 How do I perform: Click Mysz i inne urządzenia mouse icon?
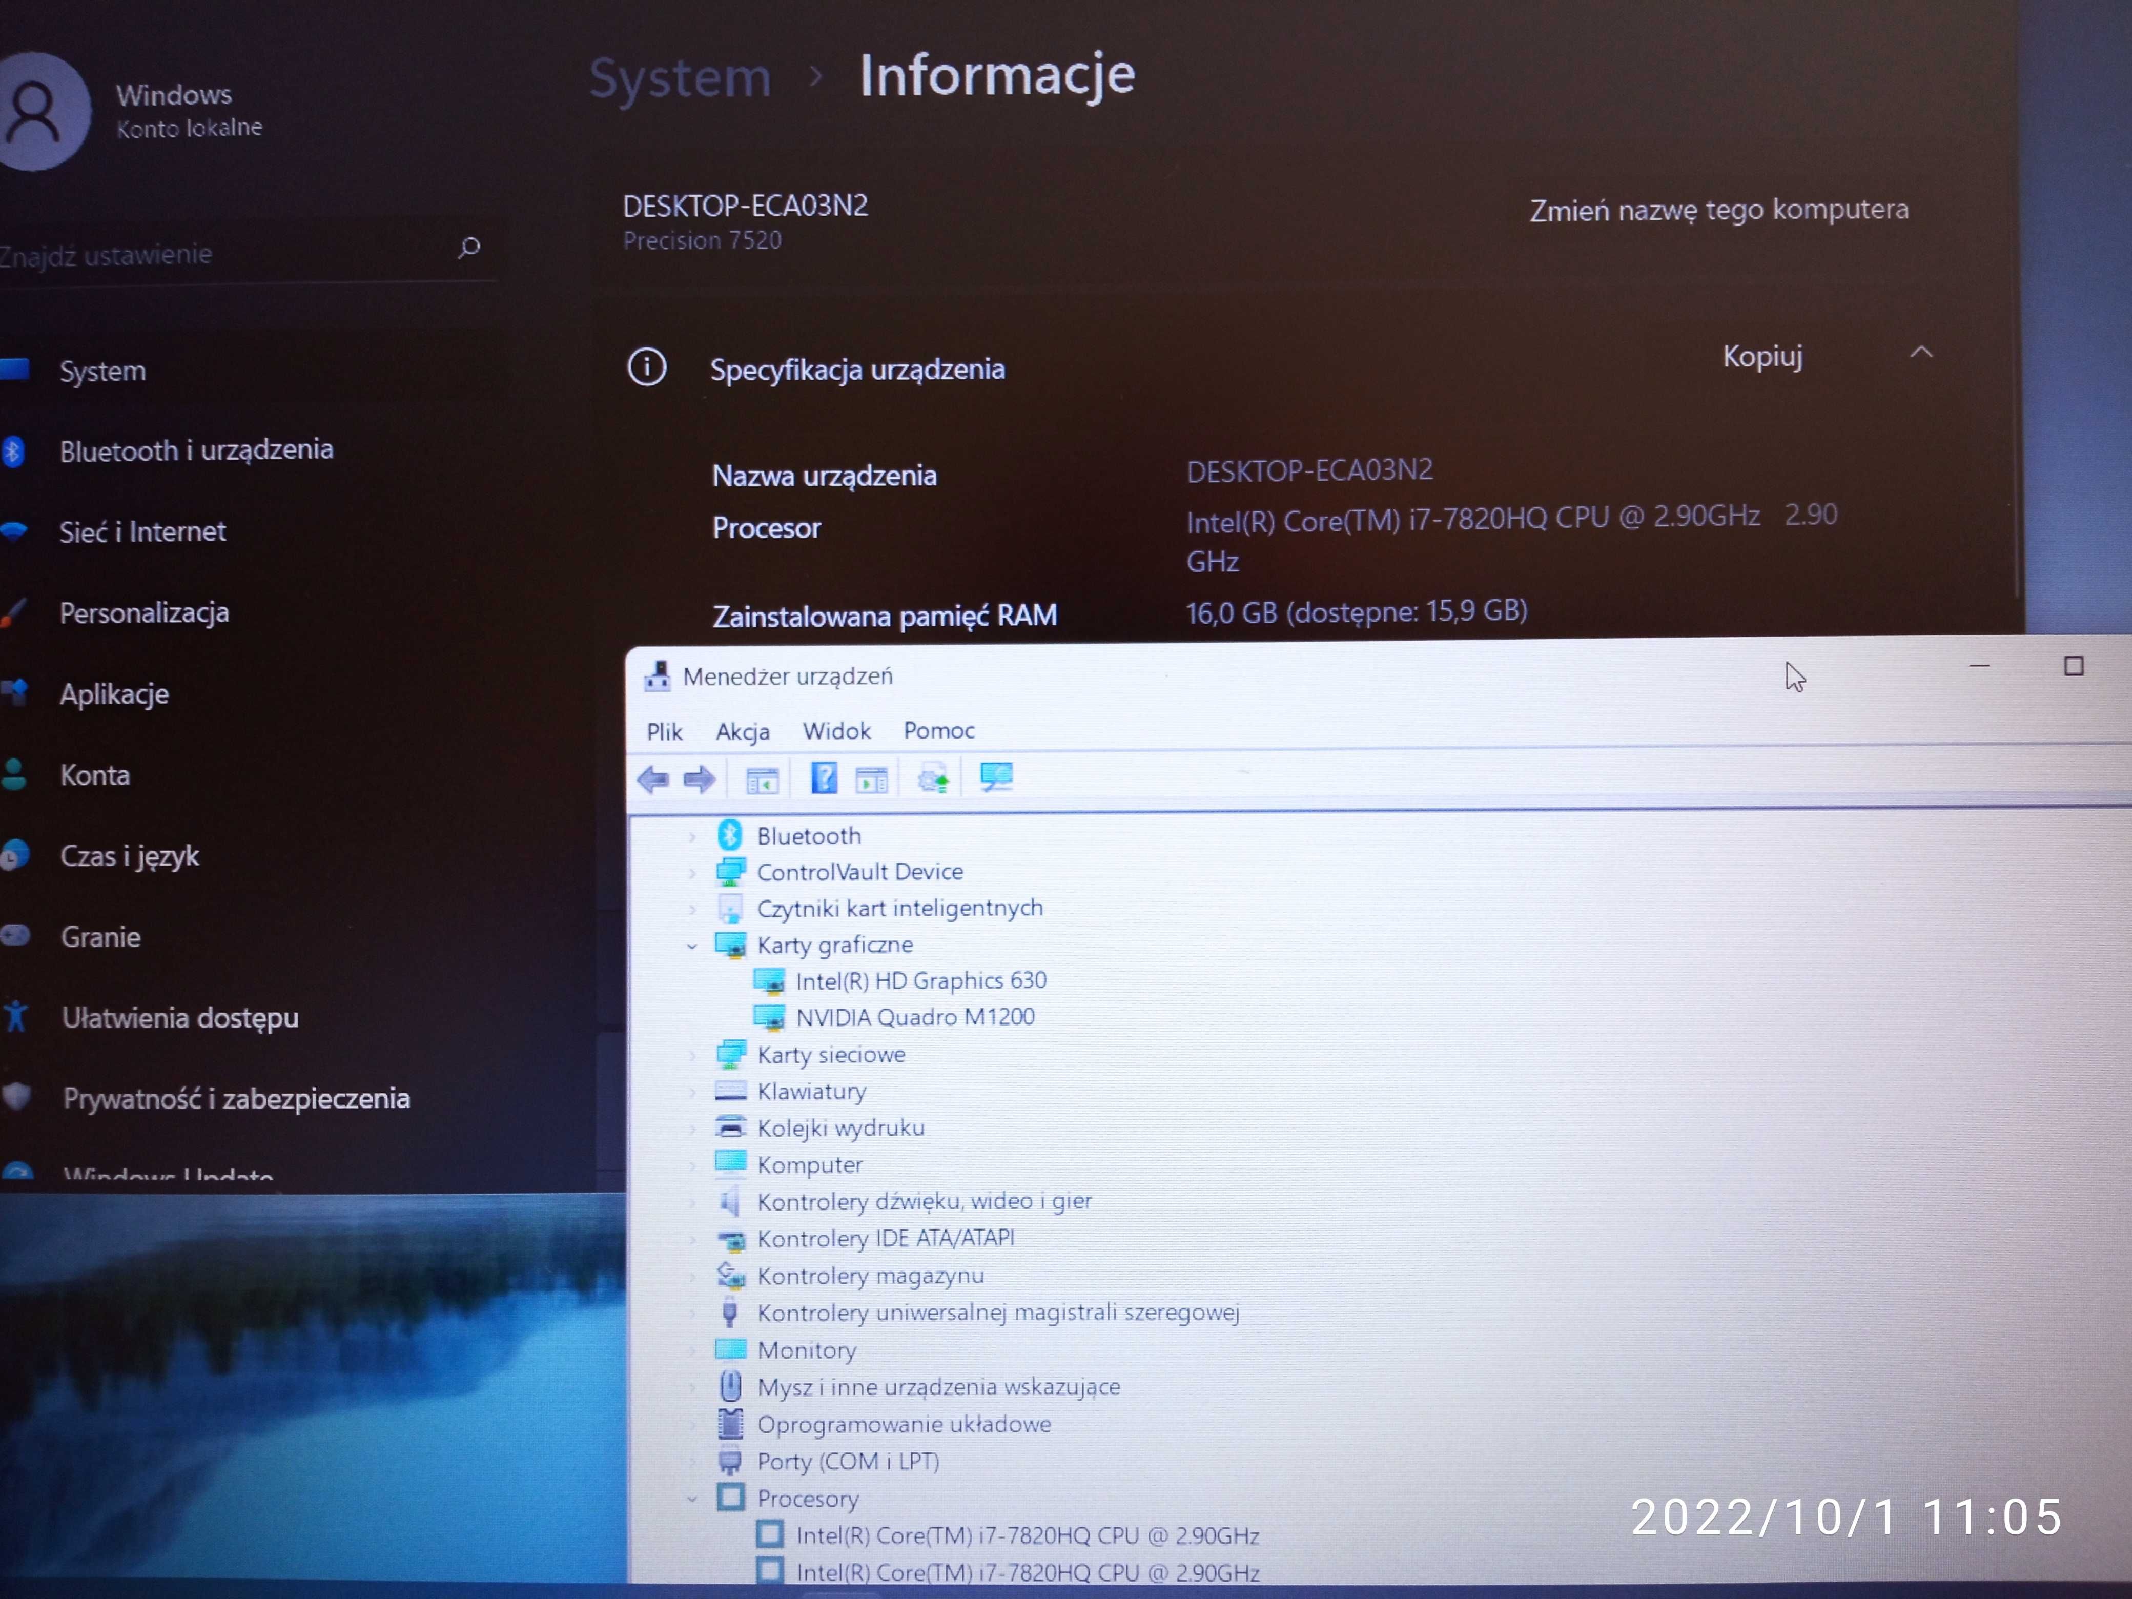[731, 1386]
